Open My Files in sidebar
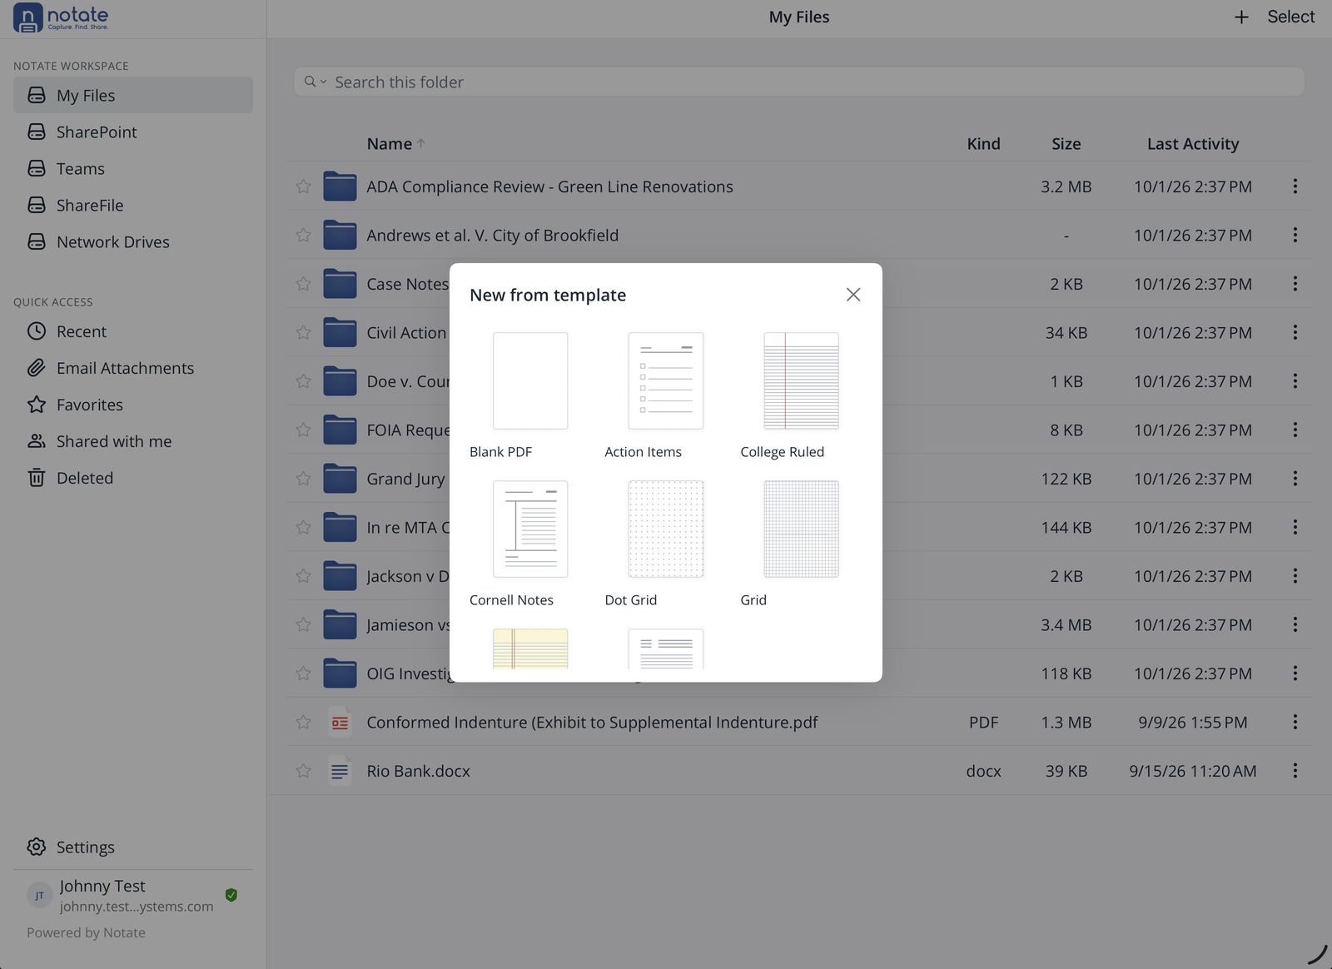Image resolution: width=1332 pixels, height=969 pixels. coord(133,95)
